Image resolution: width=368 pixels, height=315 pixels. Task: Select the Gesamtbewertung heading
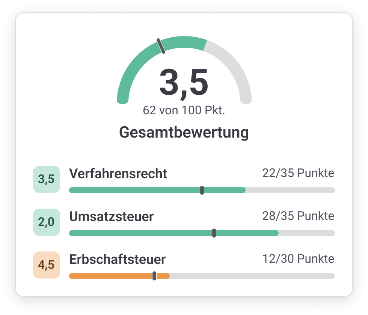pyautogui.click(x=184, y=132)
